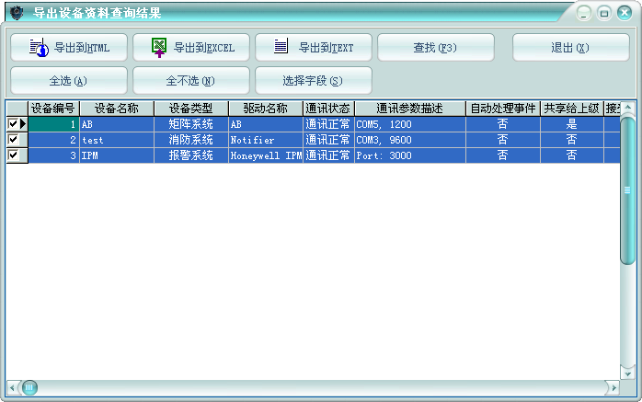Screen dimensions: 642x402
Task: Toggle the checkbox for device test
Action: (13, 140)
